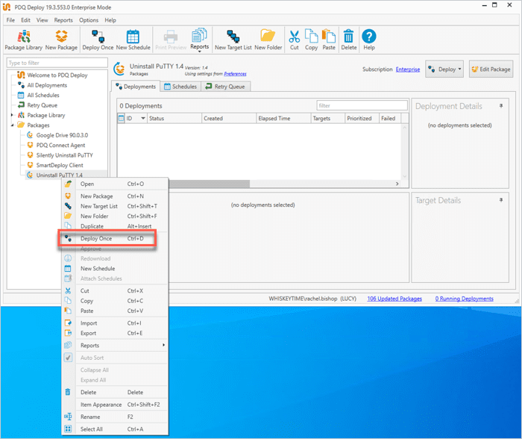522x439 pixels.
Task: Collapse the Packages folder node
Action: click(12, 125)
